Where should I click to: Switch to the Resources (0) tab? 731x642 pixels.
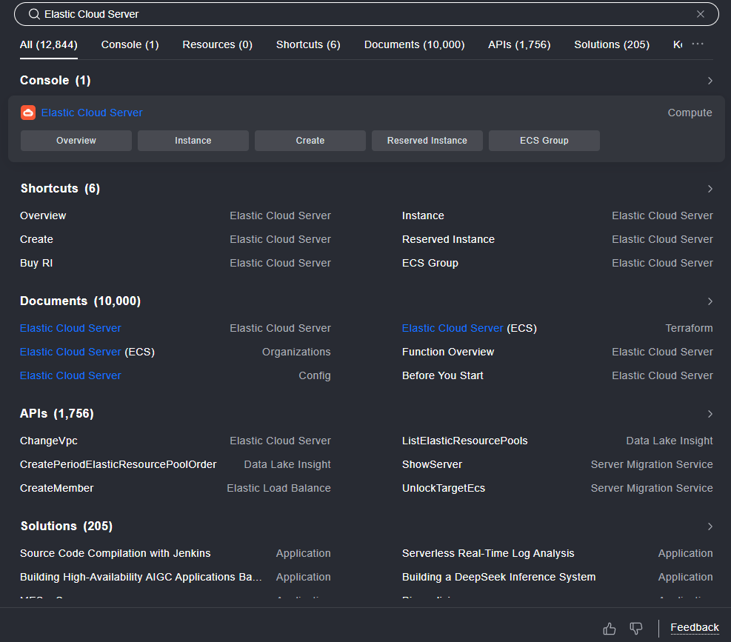tap(217, 44)
